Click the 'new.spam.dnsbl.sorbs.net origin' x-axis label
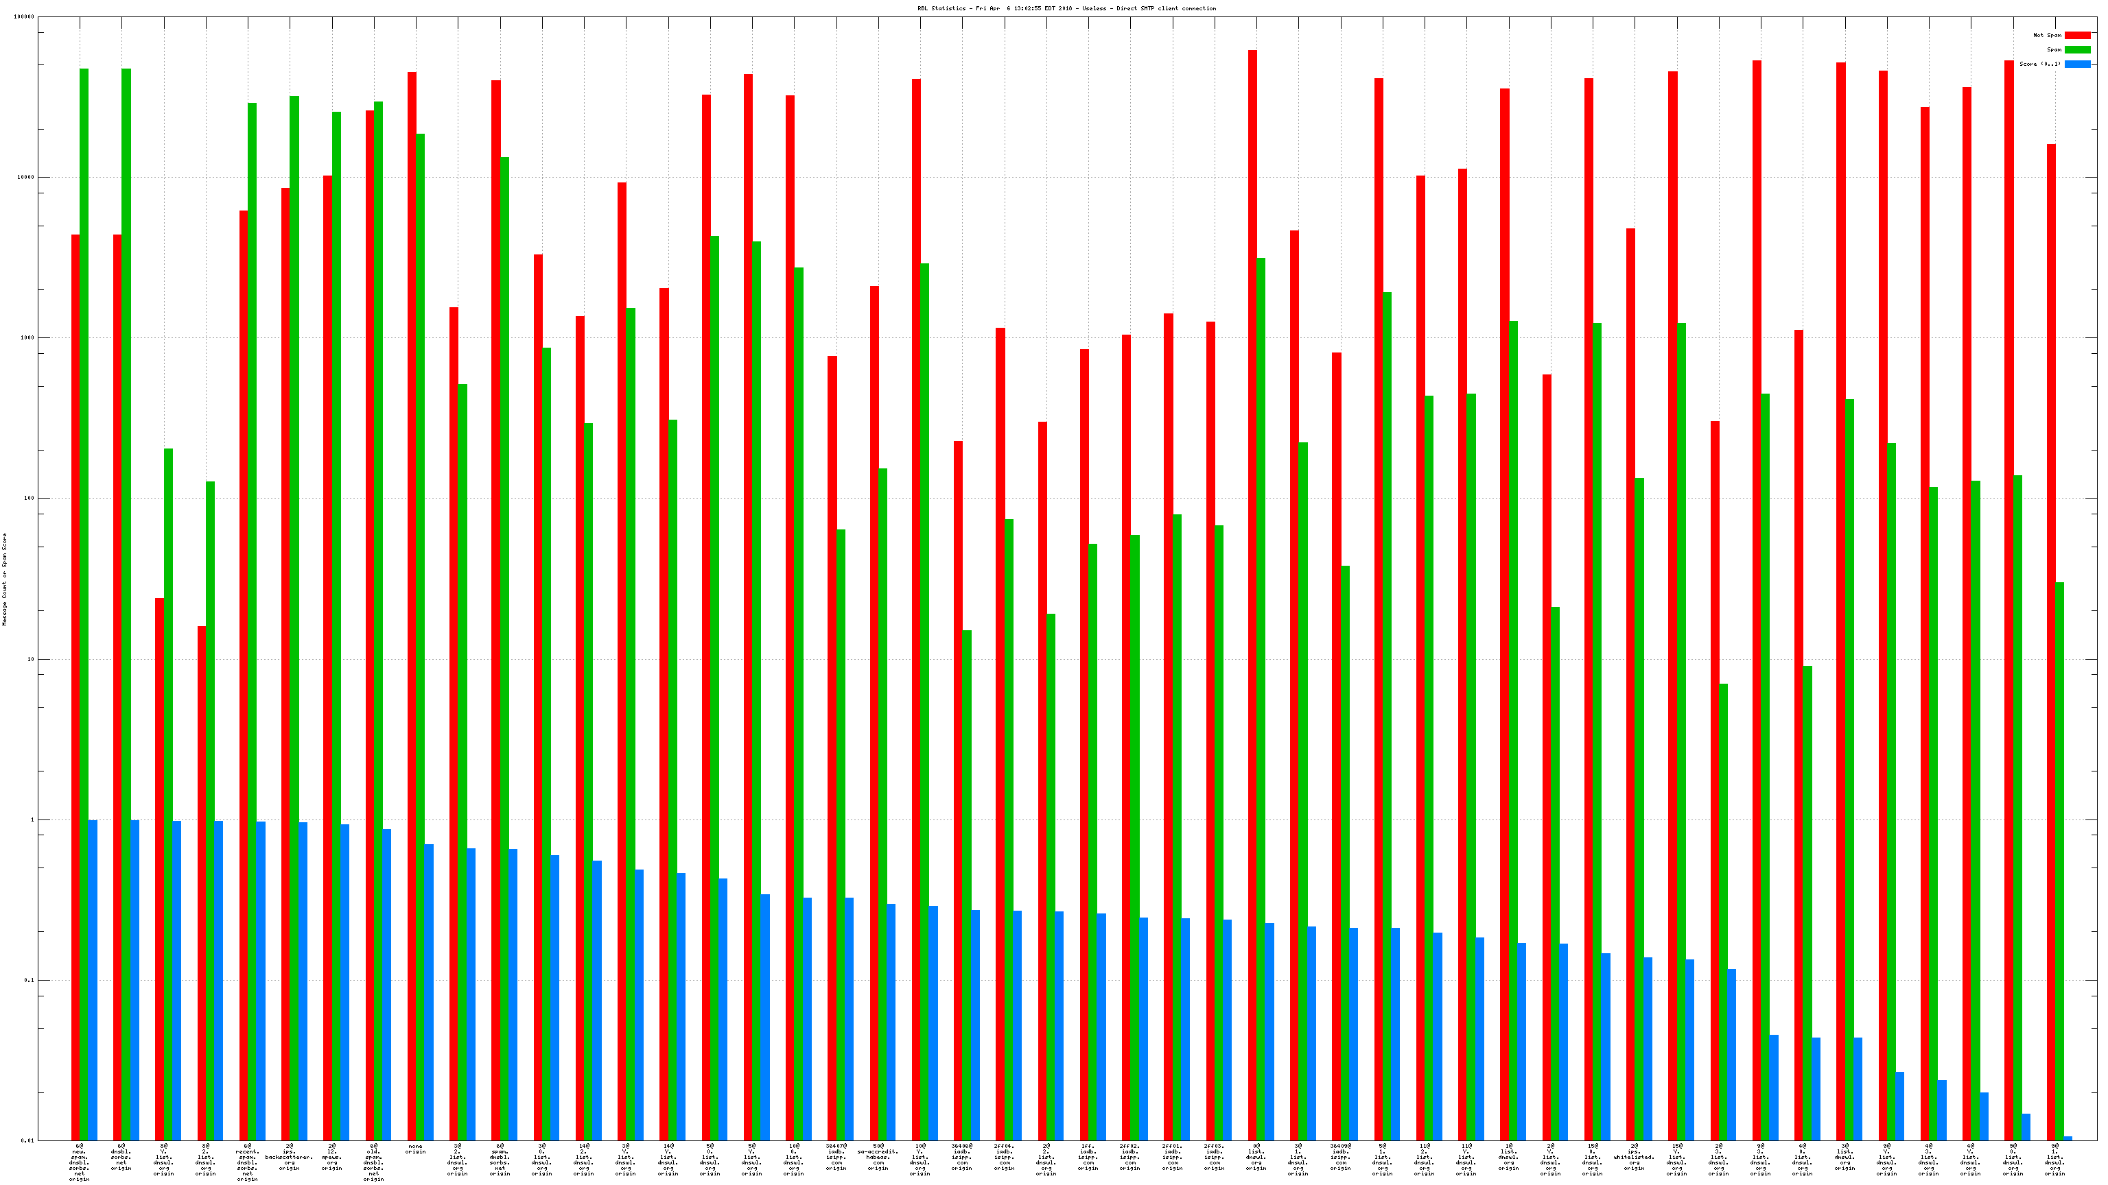 point(80,1162)
